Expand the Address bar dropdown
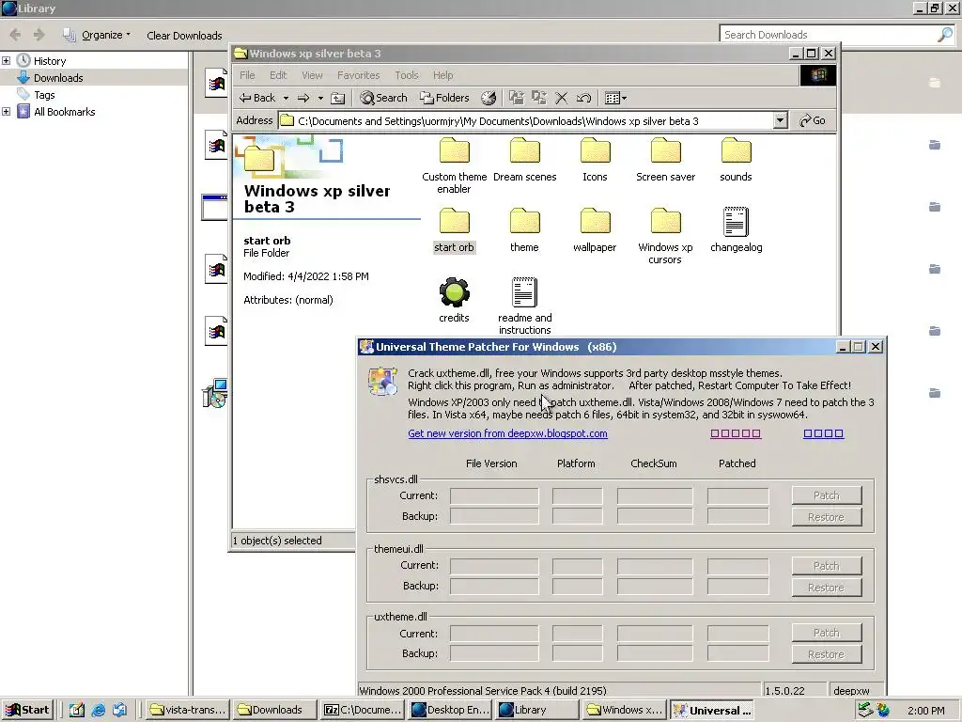 pyautogui.click(x=780, y=120)
